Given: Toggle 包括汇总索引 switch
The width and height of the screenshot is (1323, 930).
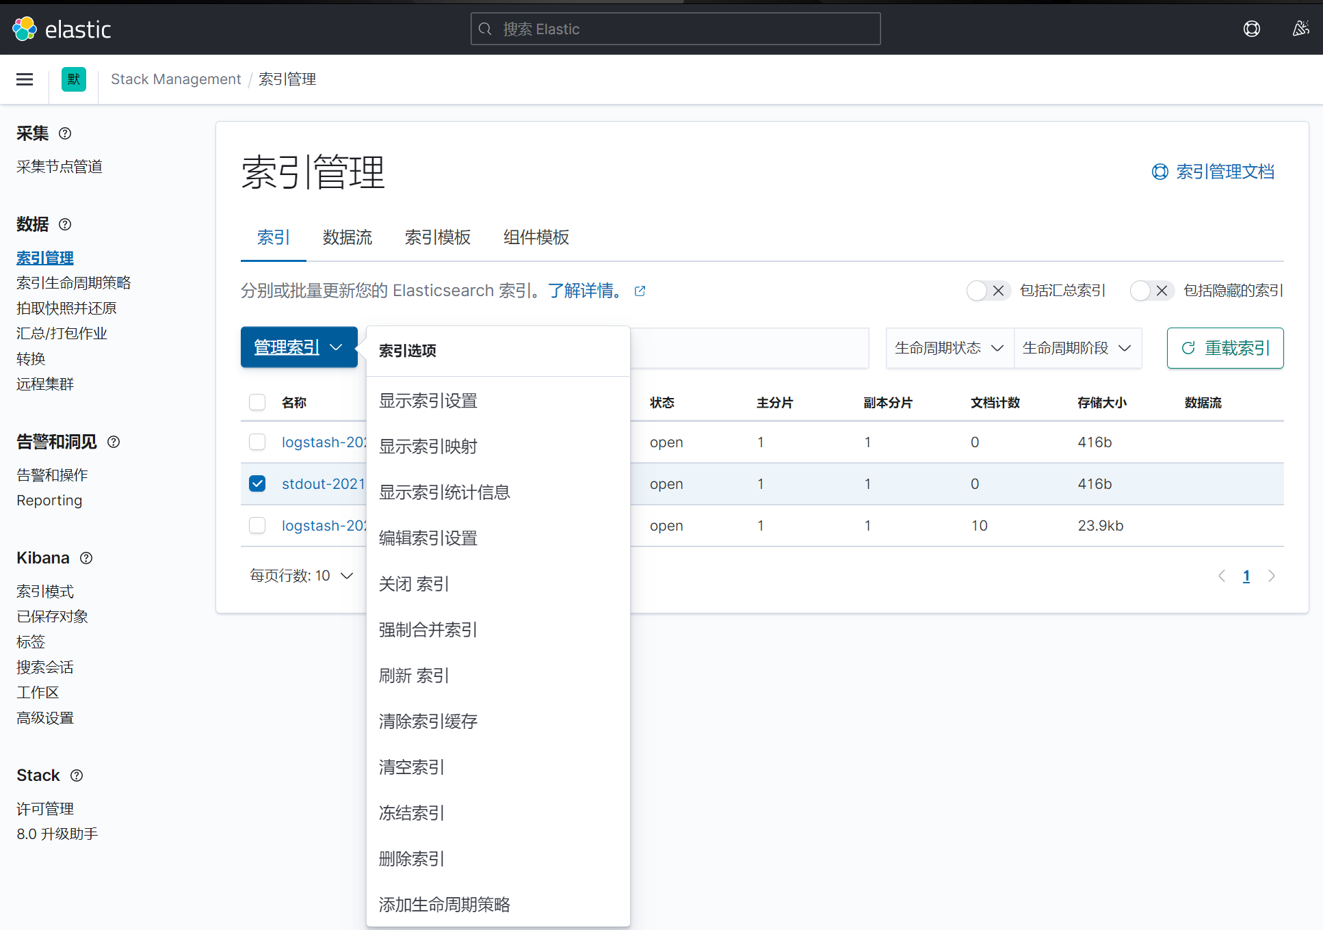Looking at the screenshot, I should tap(988, 291).
